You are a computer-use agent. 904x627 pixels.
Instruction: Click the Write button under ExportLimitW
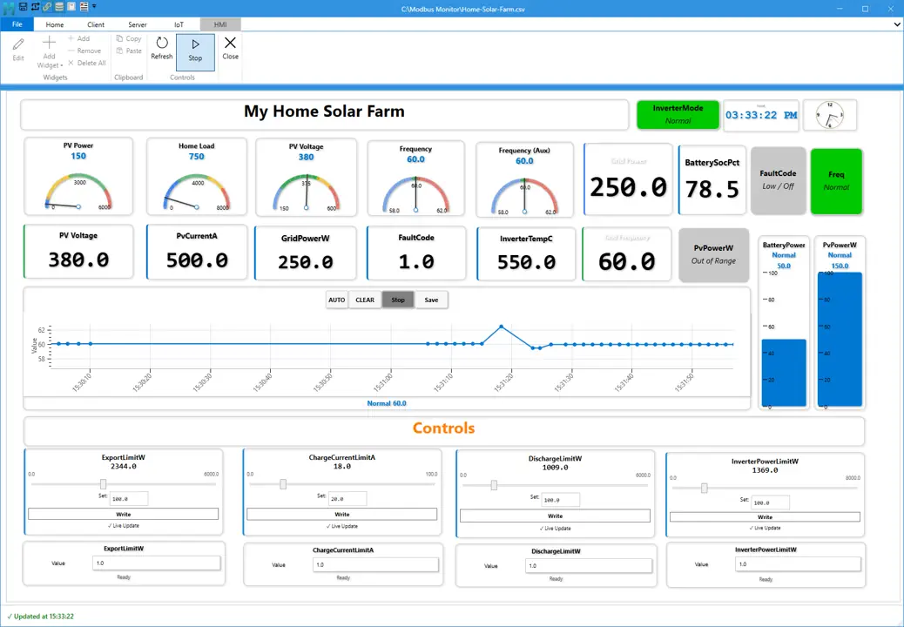(x=124, y=514)
